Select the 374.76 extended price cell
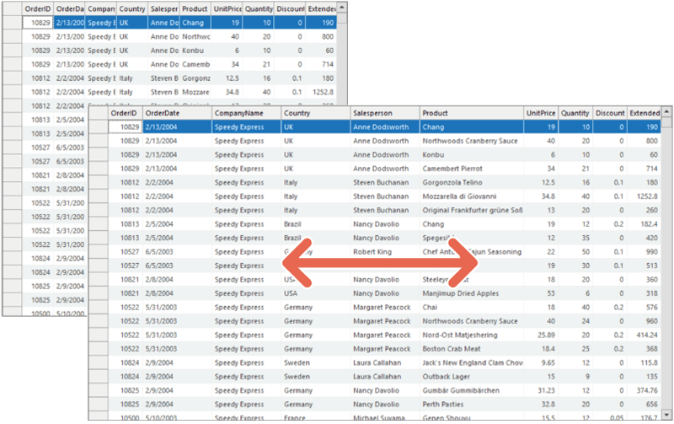 click(x=645, y=390)
